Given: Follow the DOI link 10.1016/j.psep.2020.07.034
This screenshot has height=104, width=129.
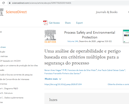Looking at the screenshot, I should (63, 84).
